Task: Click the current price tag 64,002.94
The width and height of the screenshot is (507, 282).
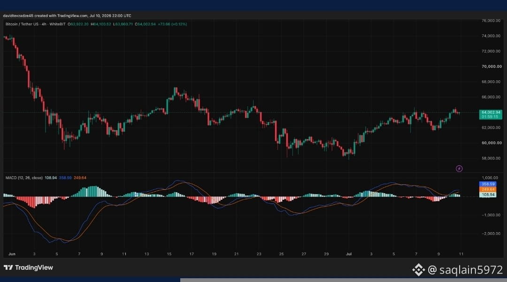Action: pyautogui.click(x=491, y=115)
